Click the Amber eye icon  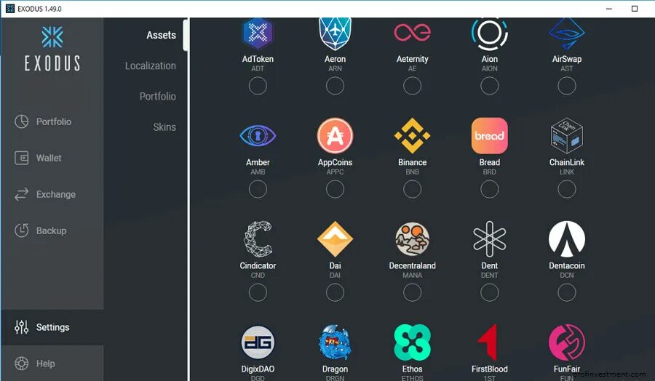coord(258,136)
